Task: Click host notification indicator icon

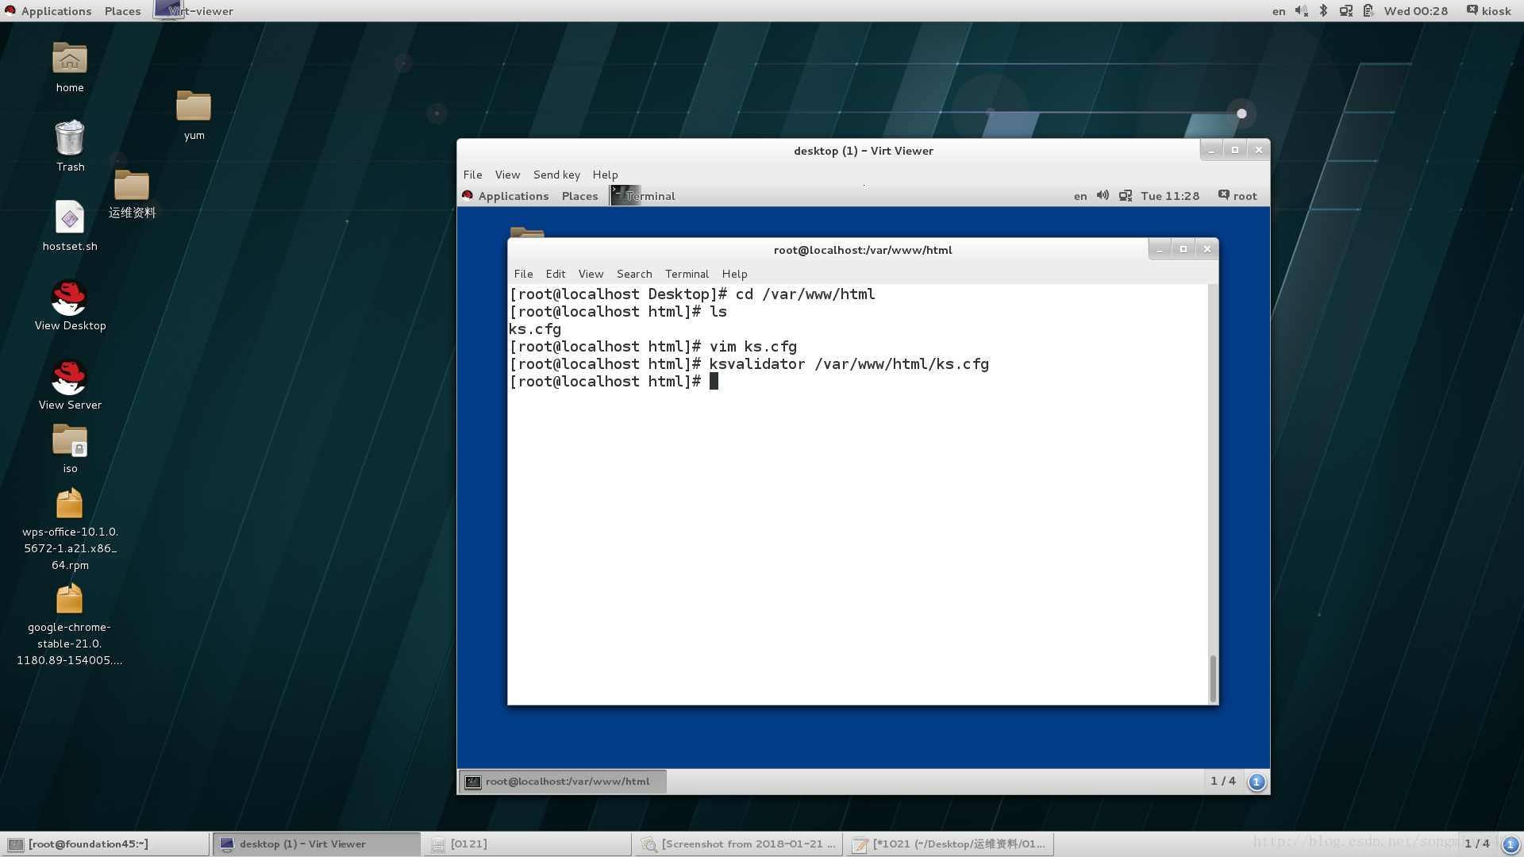Action: (x=1511, y=844)
